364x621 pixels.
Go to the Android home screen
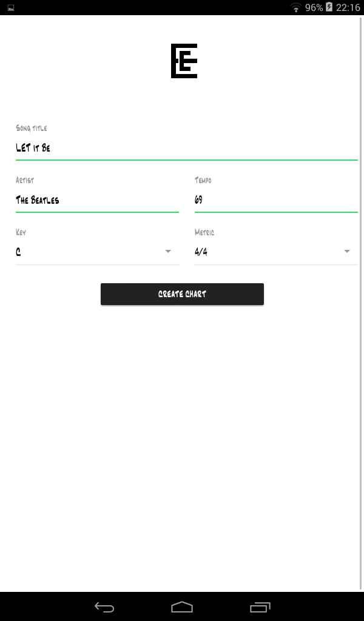(x=182, y=606)
